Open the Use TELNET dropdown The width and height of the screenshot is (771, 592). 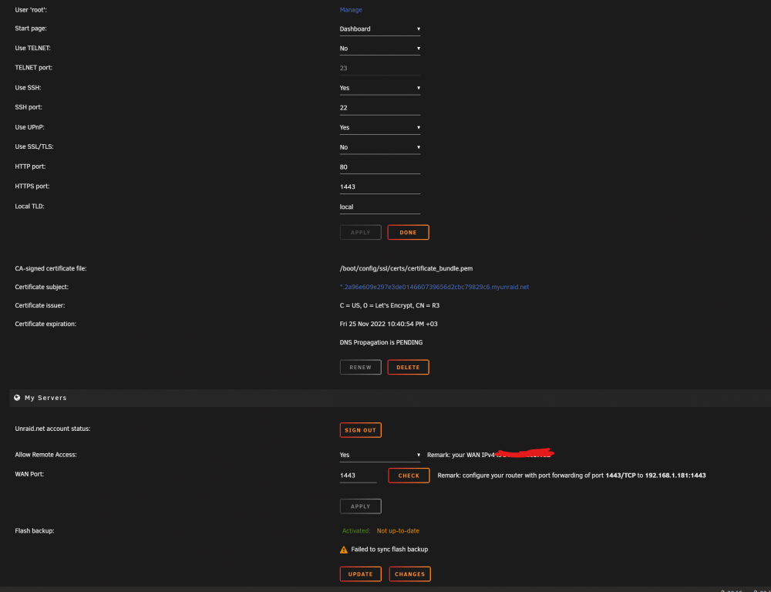(379, 49)
